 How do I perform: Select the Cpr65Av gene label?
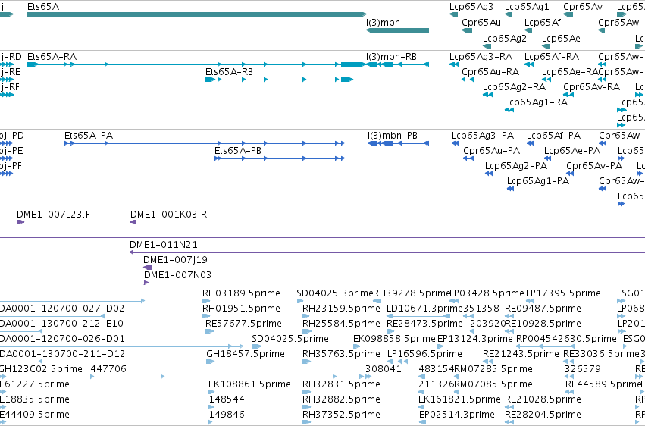point(583,7)
